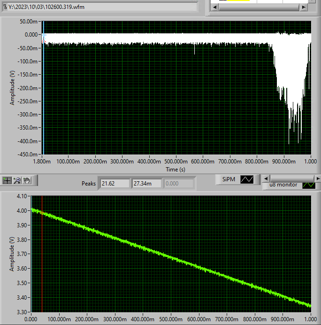The image size is (321, 325).
Task: Click the Peaks label
Action: coord(89,184)
